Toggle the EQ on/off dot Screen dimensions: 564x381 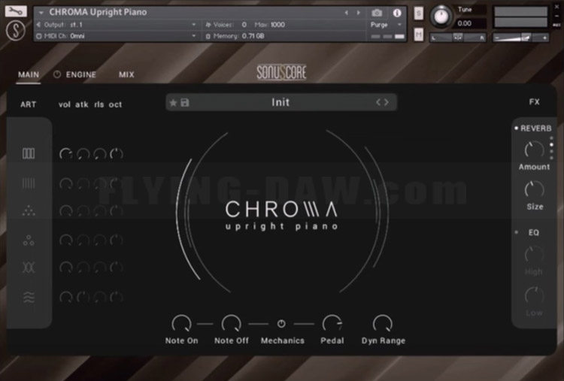click(x=516, y=232)
